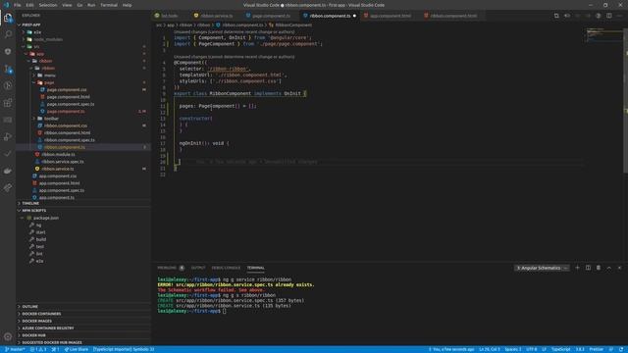
Task: Open the Search view in activity bar
Action: (8, 34)
